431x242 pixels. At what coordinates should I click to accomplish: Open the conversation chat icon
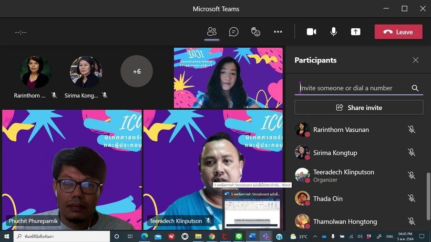(234, 31)
